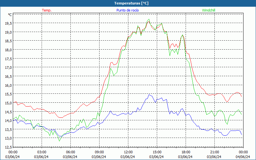
Task: Click the 04/06/24 date label
Action: (x=243, y=157)
